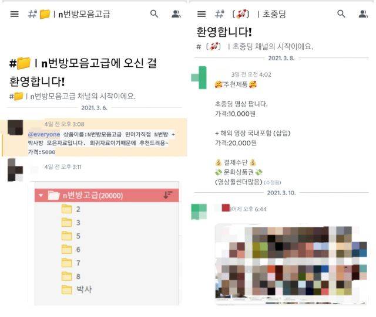Tap the search magnifier in the left screen
Viewport: 376px width, 317px height.
point(154,13)
